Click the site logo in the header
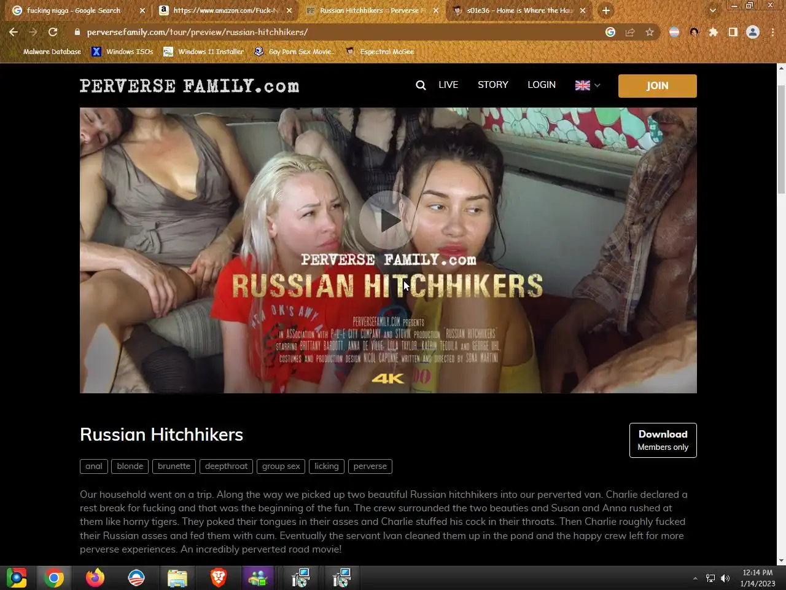This screenshot has width=786, height=590. pos(189,85)
